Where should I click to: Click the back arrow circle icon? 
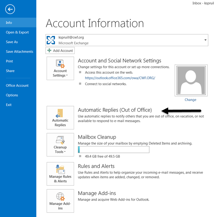(10, 9)
